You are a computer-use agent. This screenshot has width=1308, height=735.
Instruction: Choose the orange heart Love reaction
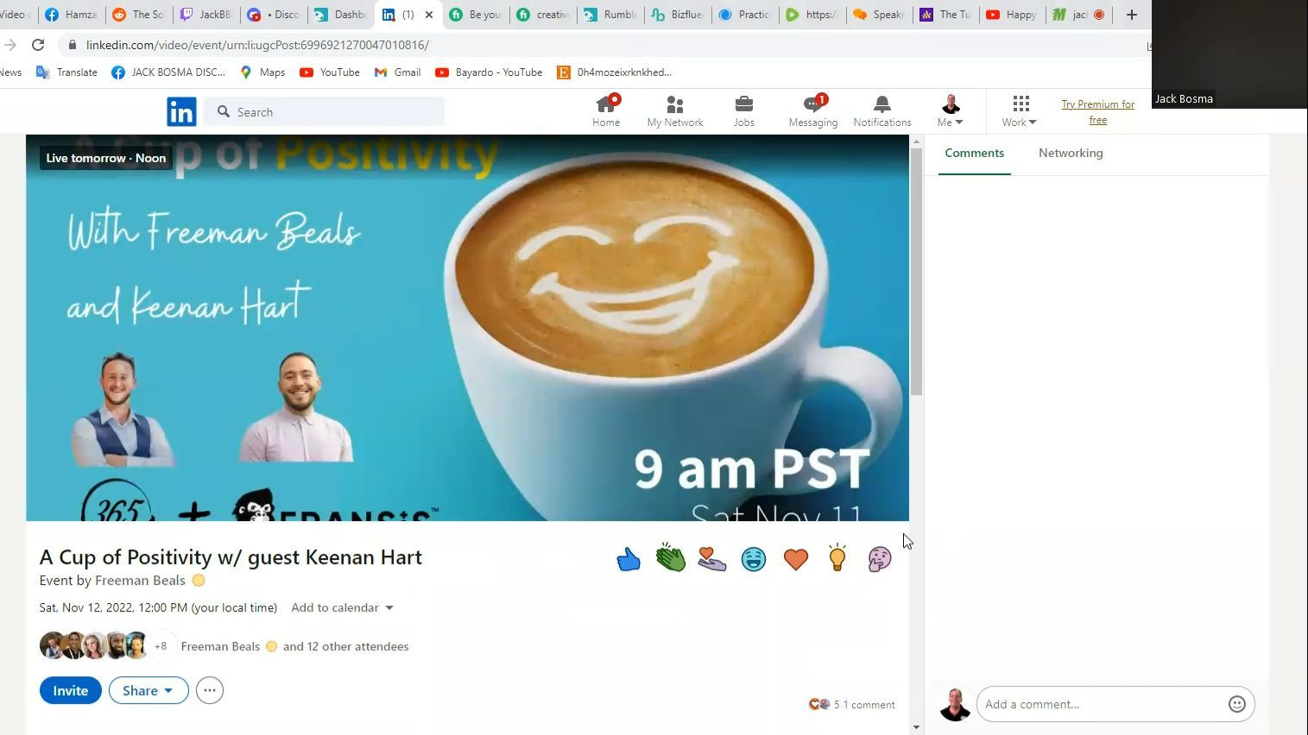point(795,560)
